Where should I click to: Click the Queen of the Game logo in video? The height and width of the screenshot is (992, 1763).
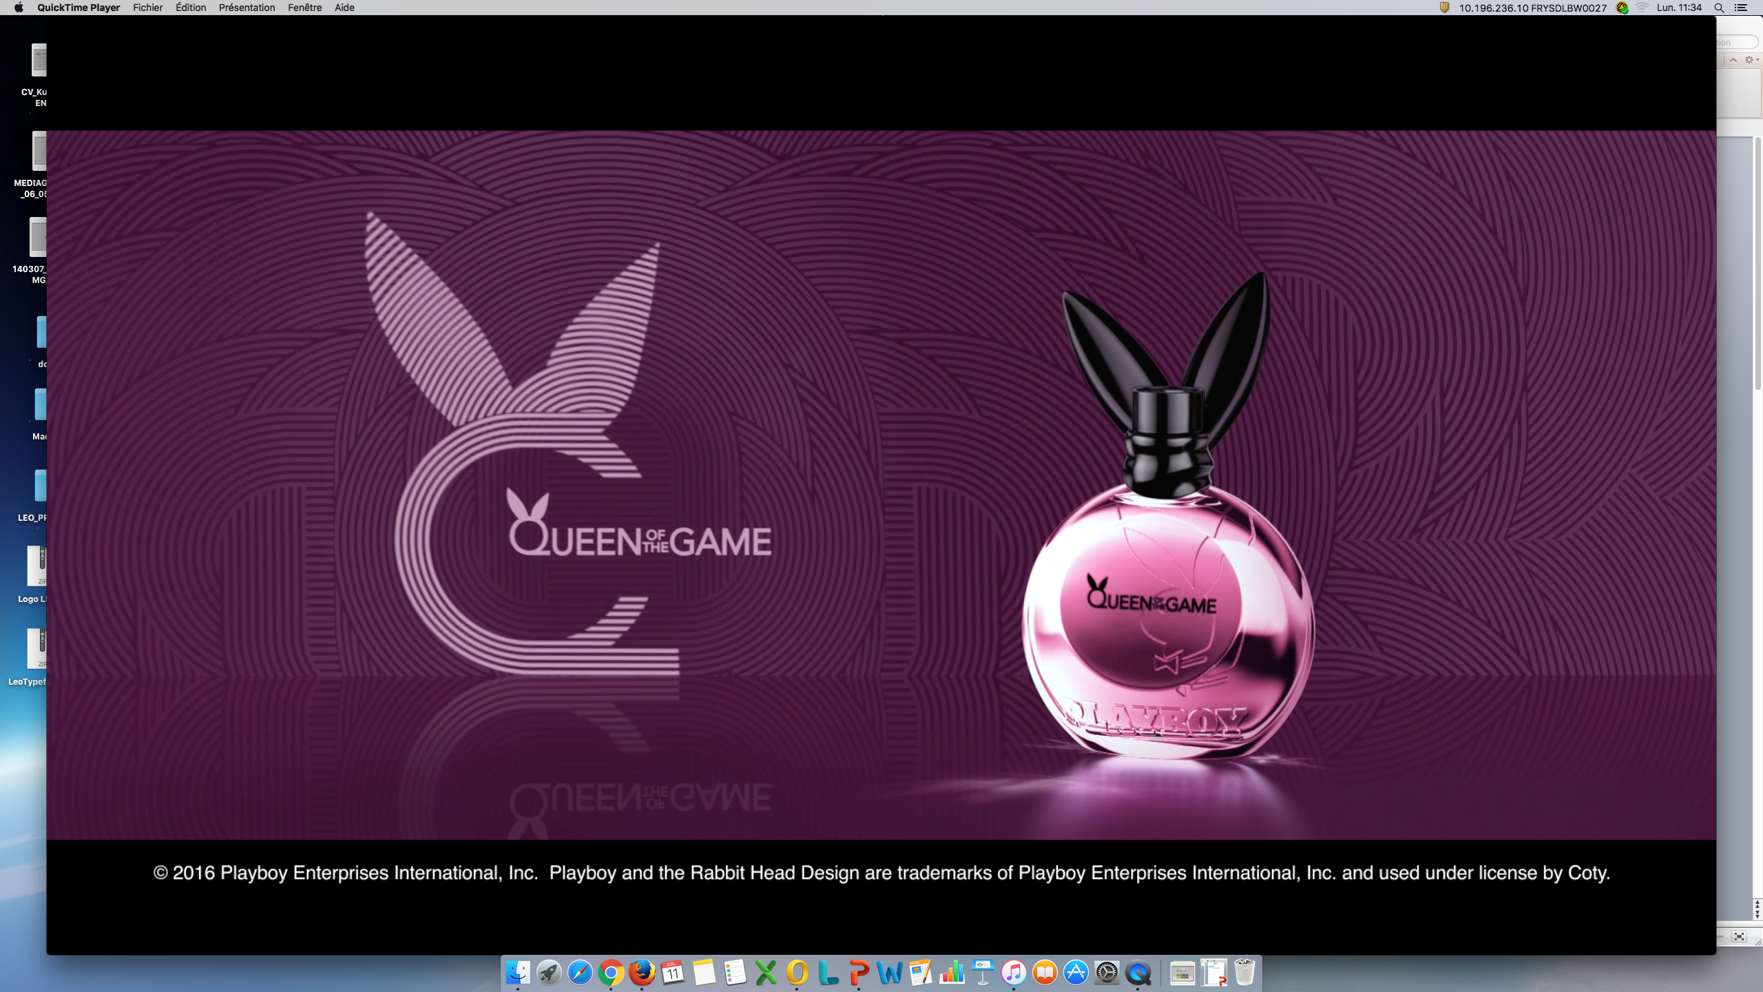coord(639,524)
